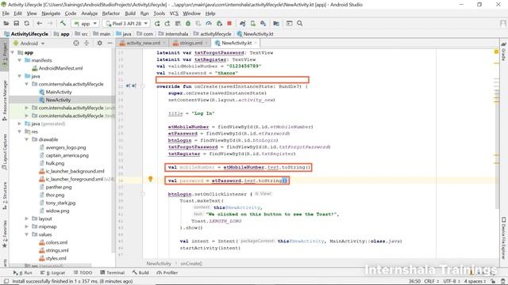Viewport: 508px width, 285px height.
Task: Open the Navigate menu
Action: tap(51, 13)
